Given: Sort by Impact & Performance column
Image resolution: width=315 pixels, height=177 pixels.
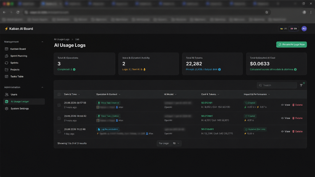Looking at the screenshot, I should [257, 94].
